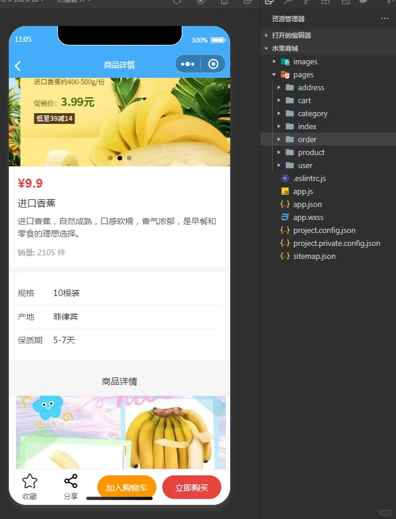Click the address folder icon
This screenshot has width=396, height=519.
(x=290, y=87)
